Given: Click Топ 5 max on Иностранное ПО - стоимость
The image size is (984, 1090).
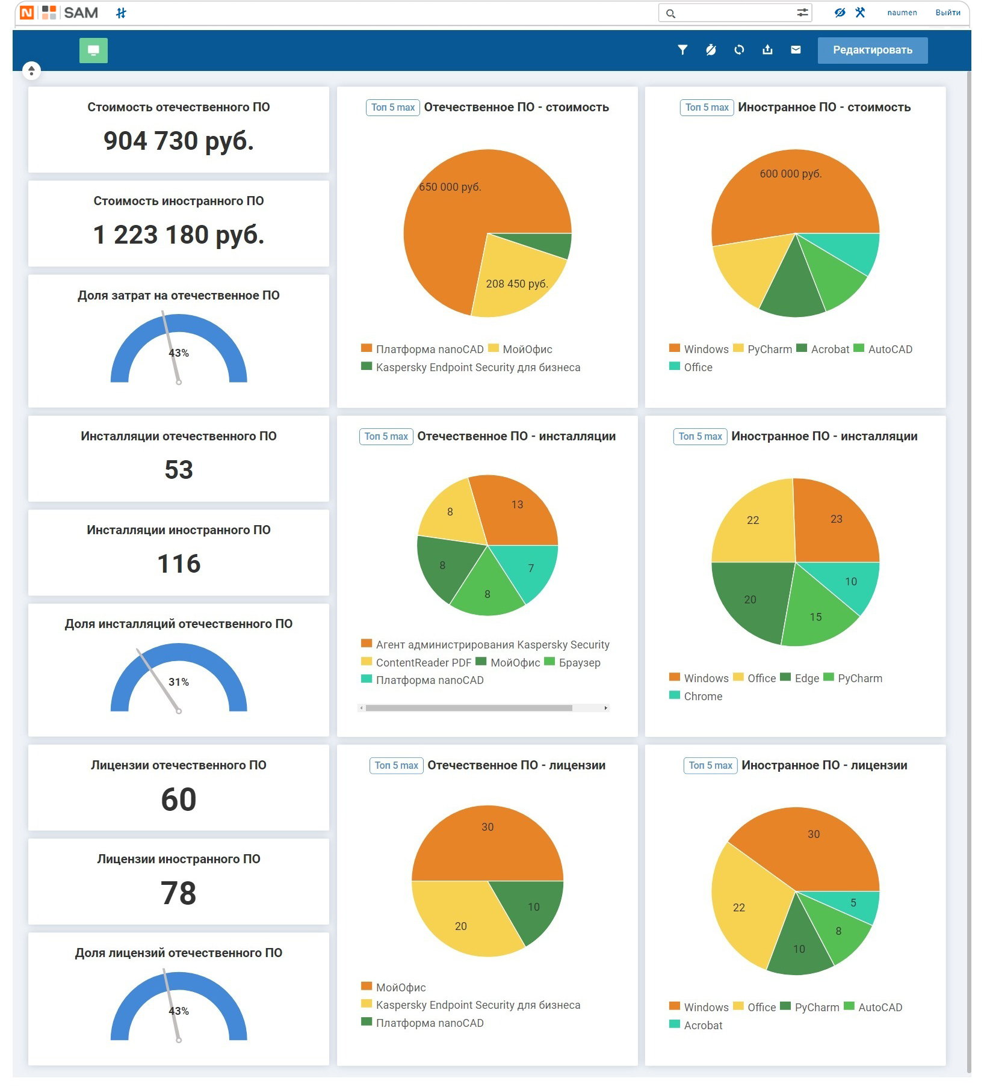Looking at the screenshot, I should [707, 108].
